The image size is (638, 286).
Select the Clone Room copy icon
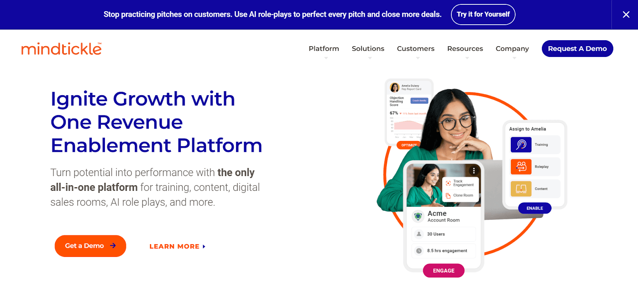449,195
